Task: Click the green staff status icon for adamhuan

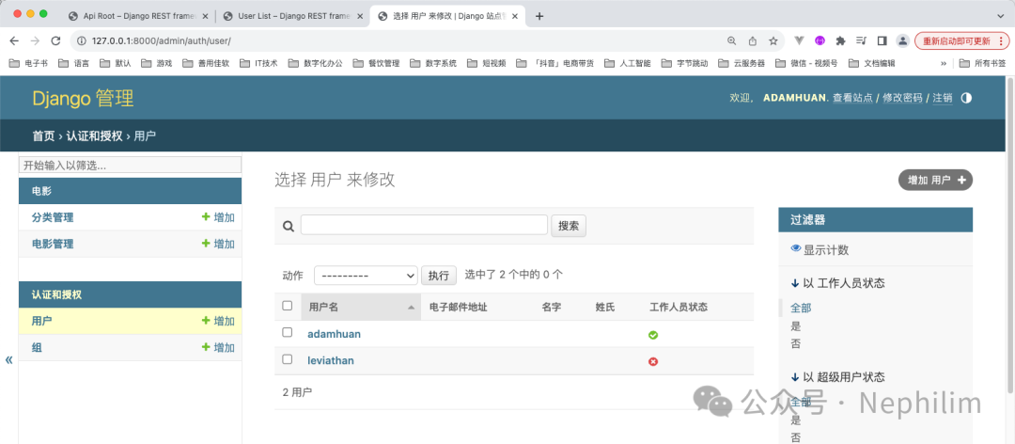Action: point(653,335)
